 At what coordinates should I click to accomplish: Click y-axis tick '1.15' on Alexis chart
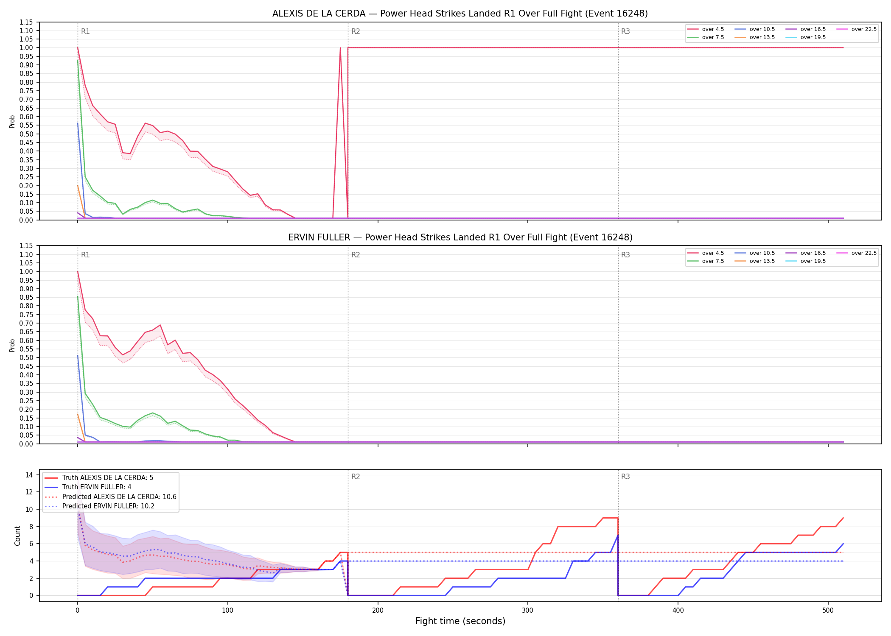[26, 22]
